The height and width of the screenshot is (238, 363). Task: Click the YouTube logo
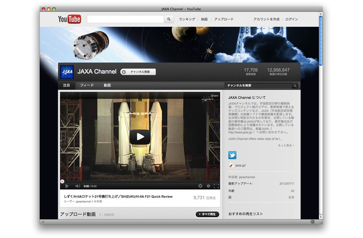click(x=70, y=19)
